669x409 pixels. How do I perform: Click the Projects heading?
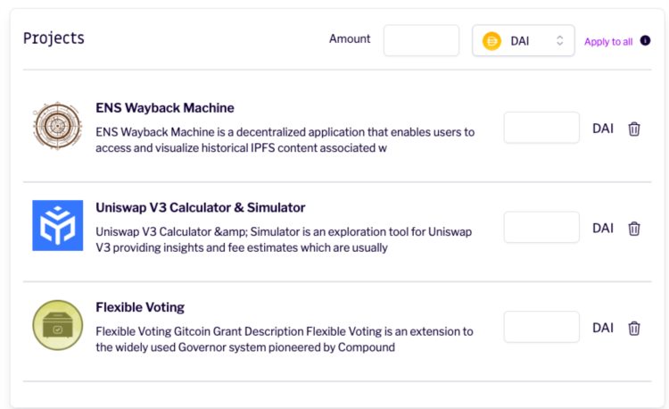pyautogui.click(x=54, y=38)
